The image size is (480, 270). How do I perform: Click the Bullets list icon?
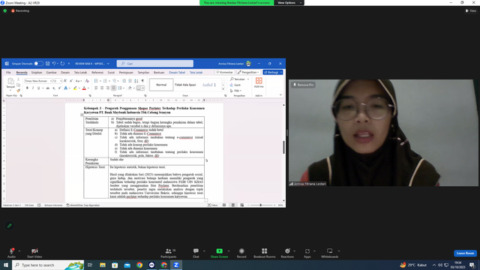click(x=96, y=81)
